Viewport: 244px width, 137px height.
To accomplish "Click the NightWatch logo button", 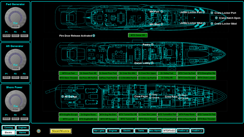I will point(61,131).
